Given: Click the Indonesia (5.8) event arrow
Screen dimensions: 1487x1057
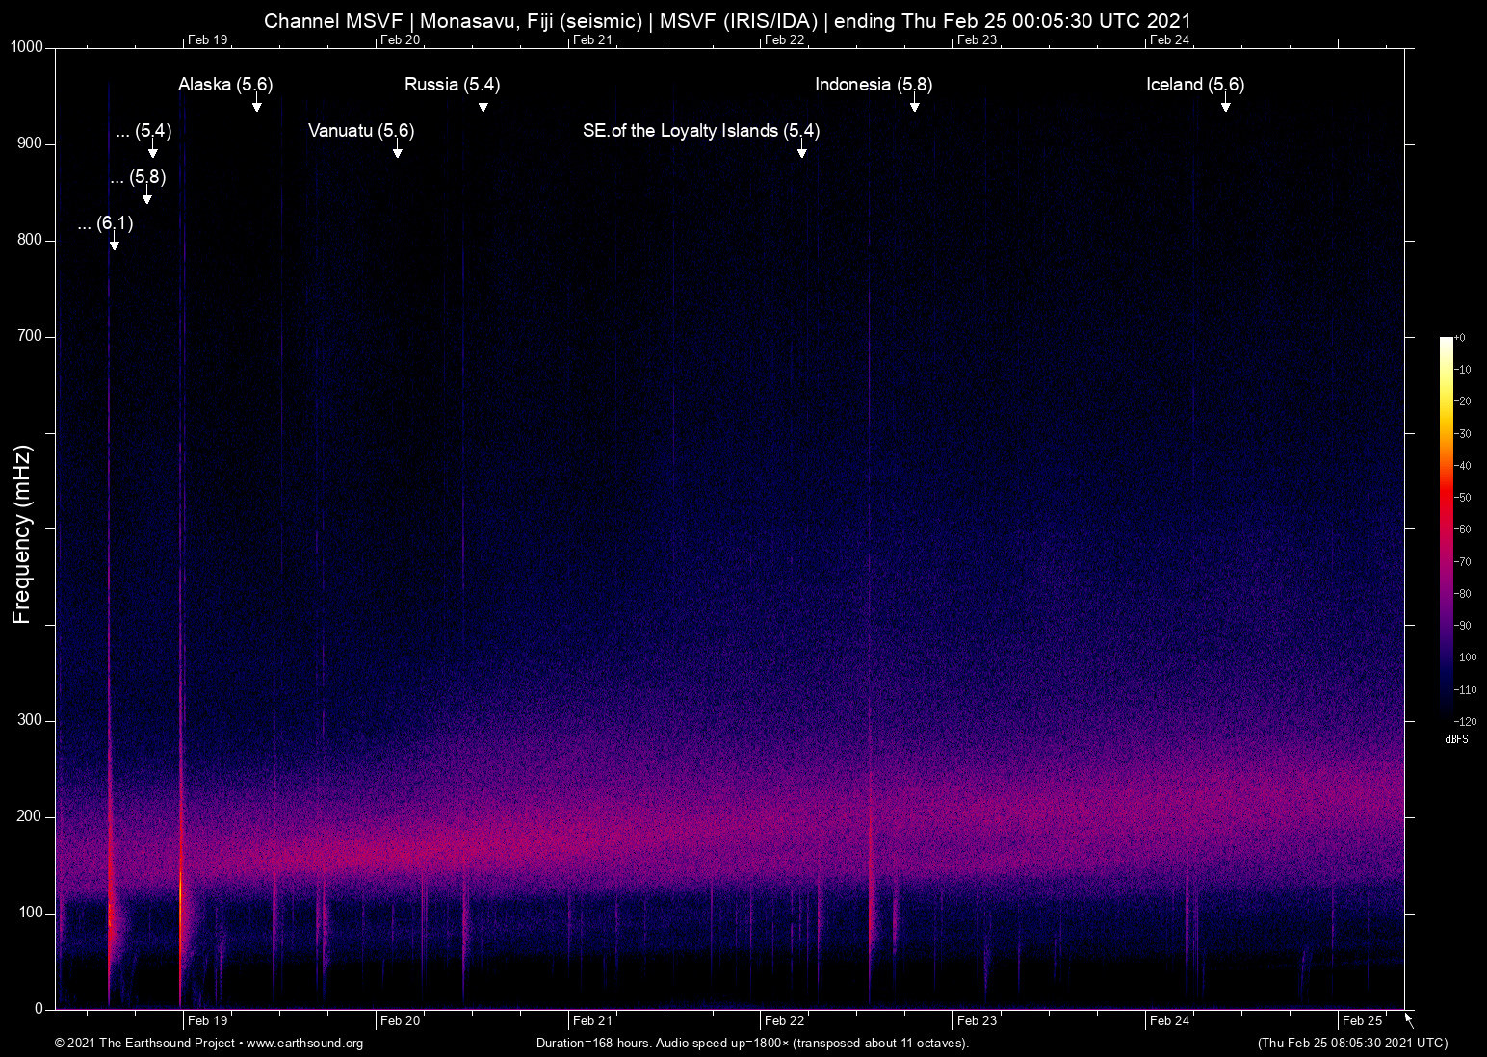Looking at the screenshot, I should (915, 105).
